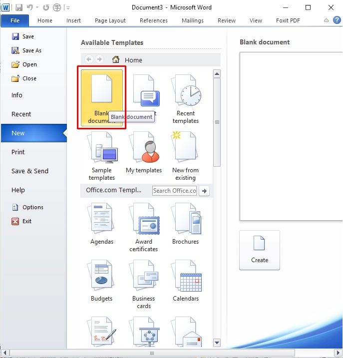Open the Undo history dropdown arrow

(37, 7)
